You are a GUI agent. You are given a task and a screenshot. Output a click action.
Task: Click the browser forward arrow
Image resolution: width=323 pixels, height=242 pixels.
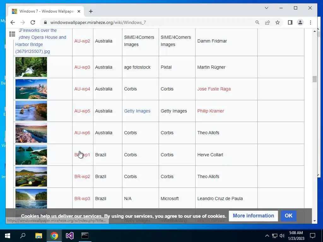(23, 22)
